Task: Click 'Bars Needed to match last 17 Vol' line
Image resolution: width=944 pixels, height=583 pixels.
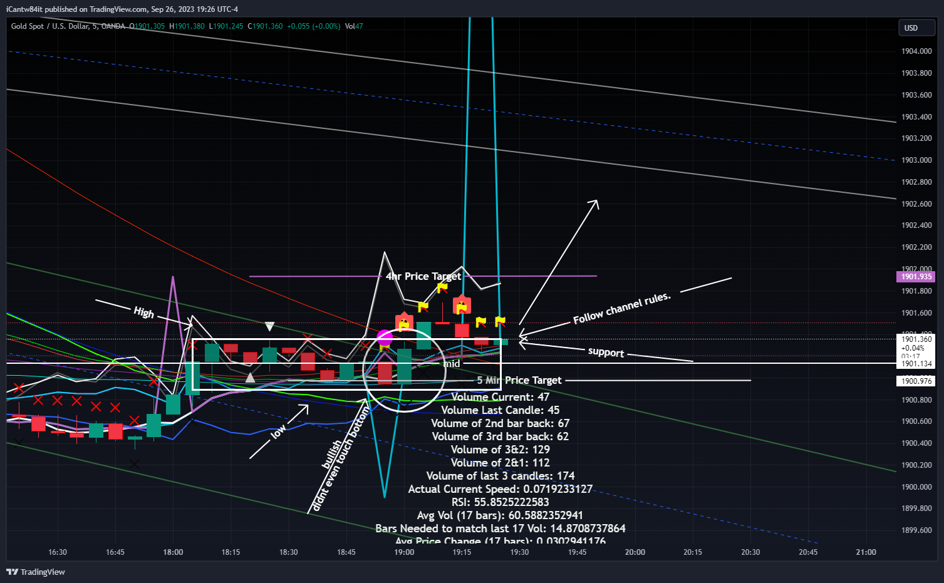Action: pos(500,529)
